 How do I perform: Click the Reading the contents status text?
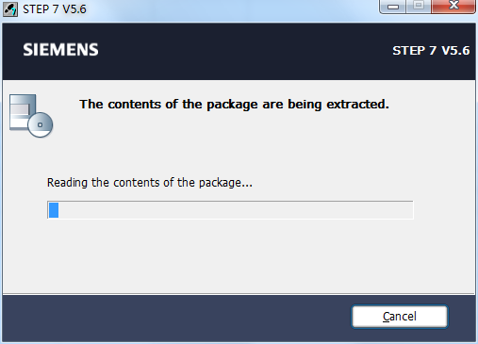150,183
